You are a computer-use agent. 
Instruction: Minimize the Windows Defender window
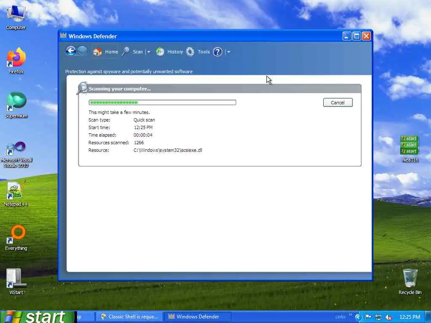347,36
